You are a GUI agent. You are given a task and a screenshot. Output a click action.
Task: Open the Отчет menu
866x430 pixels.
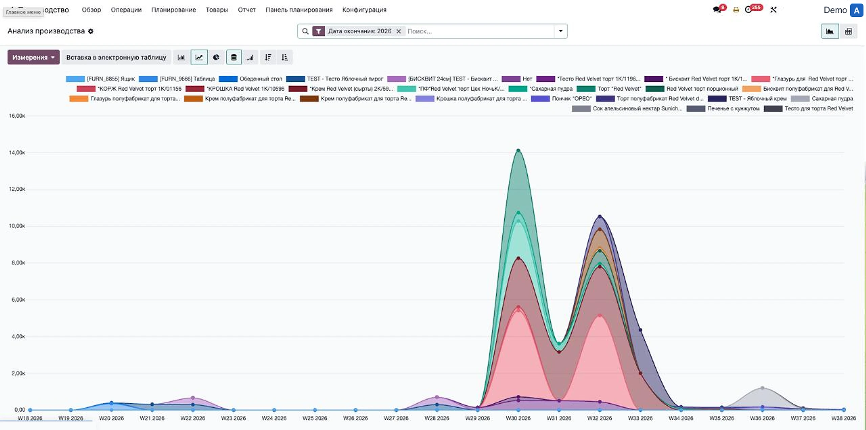[247, 10]
